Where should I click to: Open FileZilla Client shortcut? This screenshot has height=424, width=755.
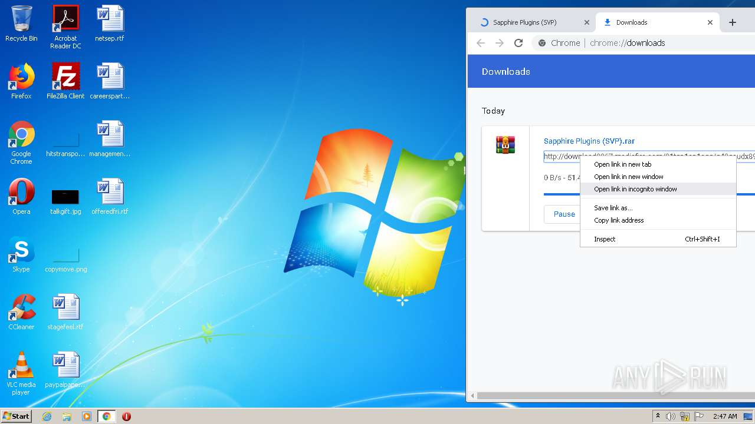tap(65, 81)
